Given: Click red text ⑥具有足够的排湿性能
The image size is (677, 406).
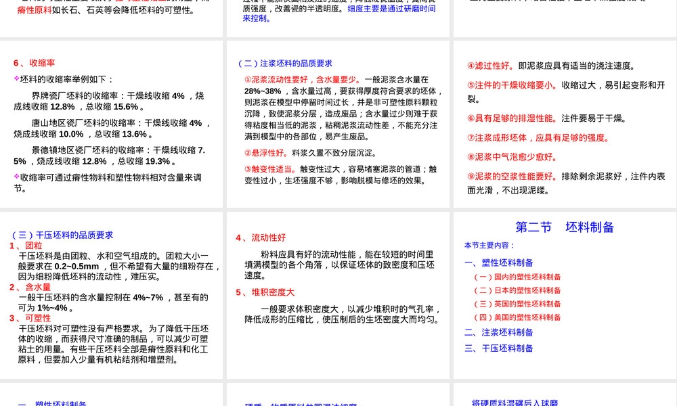Looking at the screenshot, I should (512, 118).
